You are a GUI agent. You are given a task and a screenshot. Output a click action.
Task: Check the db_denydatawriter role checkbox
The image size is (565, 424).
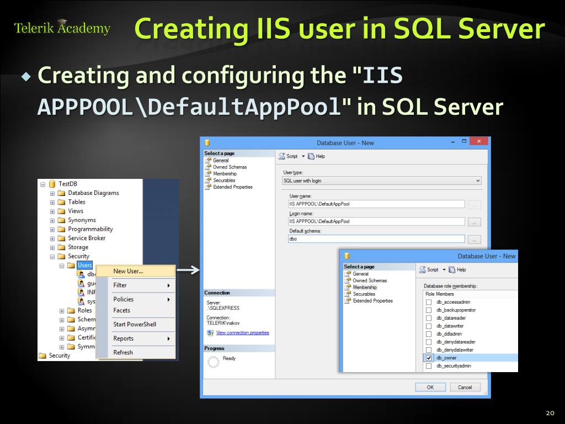point(429,349)
